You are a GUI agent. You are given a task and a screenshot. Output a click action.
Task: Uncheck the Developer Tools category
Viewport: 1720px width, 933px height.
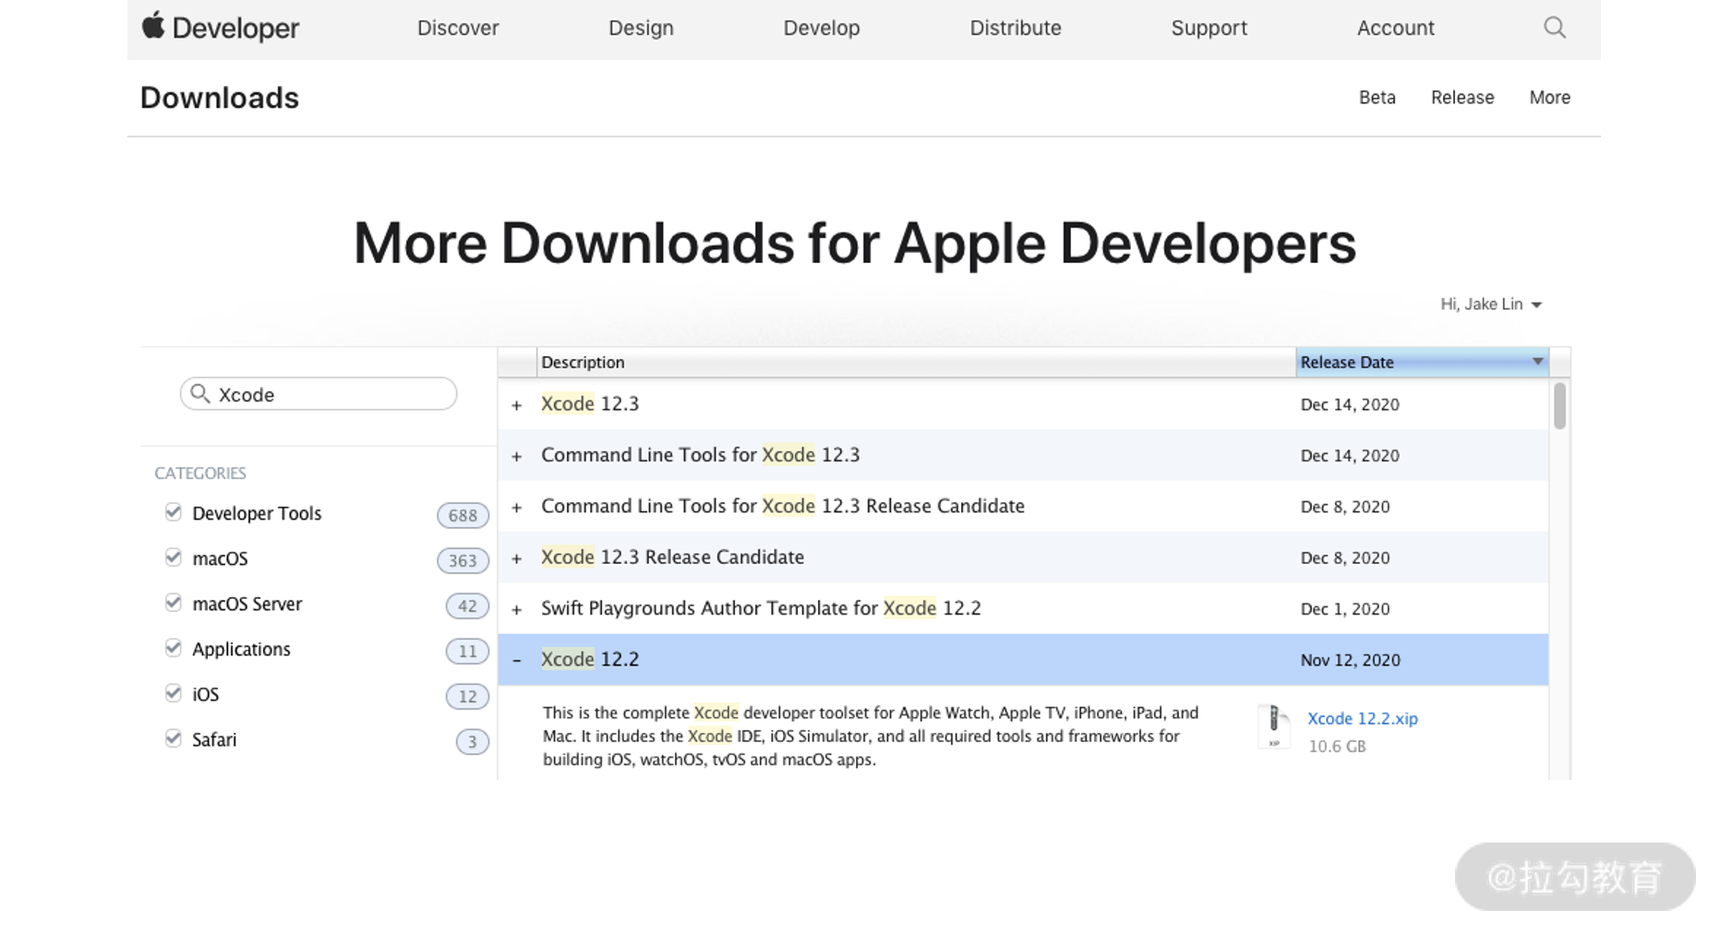click(x=173, y=512)
